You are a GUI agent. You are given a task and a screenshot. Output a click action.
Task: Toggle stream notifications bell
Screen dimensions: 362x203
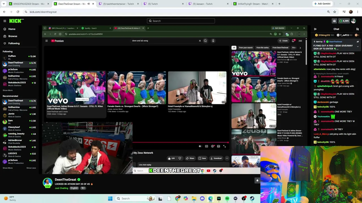257,180
